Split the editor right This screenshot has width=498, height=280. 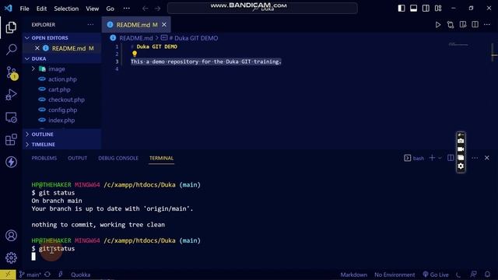pos(475,25)
